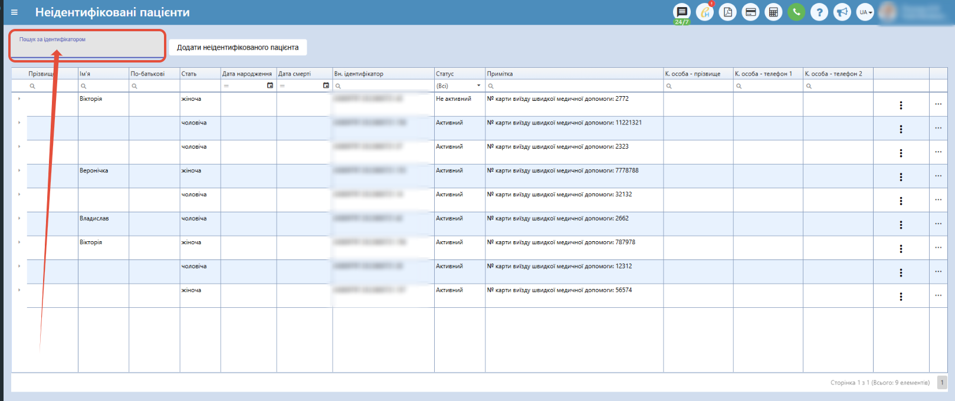Open vertical dots menu for card 7778788 row
Screen dimensions: 955x401
click(901, 177)
